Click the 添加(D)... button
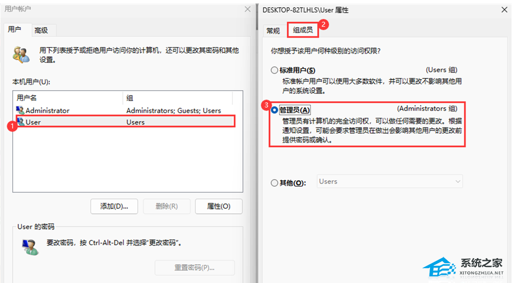This screenshot has height=283, width=512. coord(114,206)
